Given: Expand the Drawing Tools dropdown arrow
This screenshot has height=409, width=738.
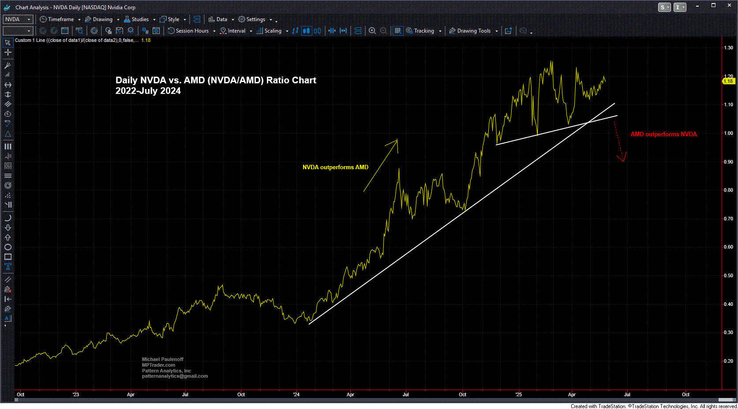Looking at the screenshot, I should click(496, 31).
